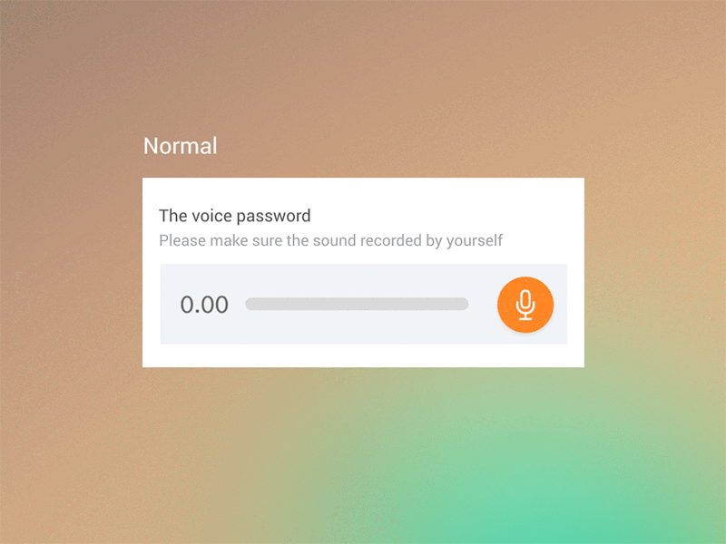
Task: Click the white card margin below the recorder panel
Action: coord(364,355)
